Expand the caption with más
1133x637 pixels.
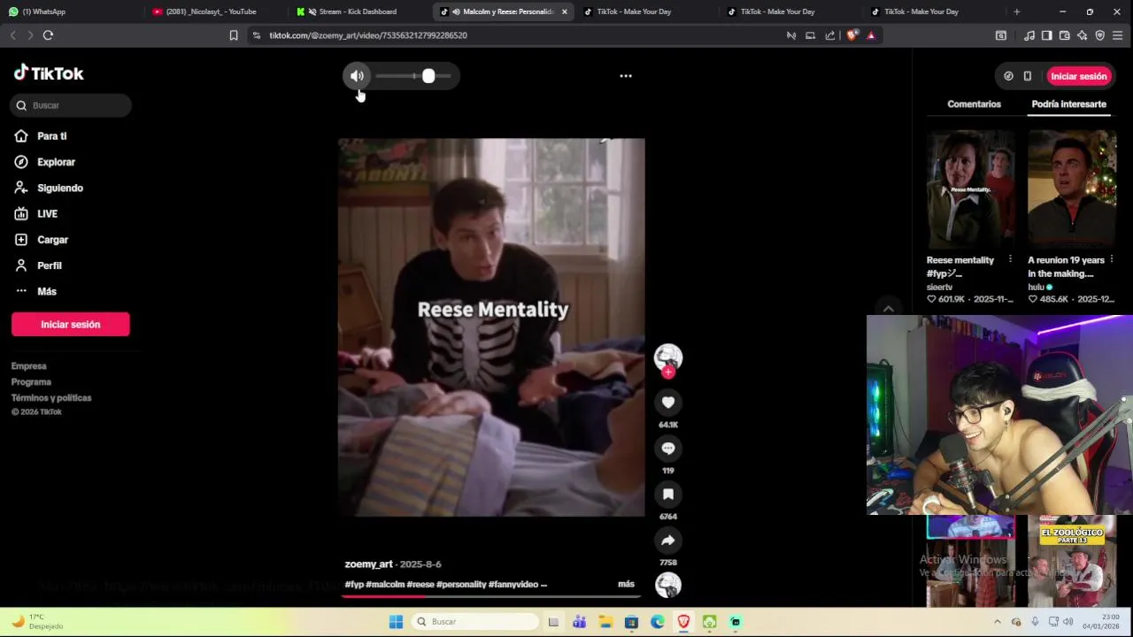626,585
